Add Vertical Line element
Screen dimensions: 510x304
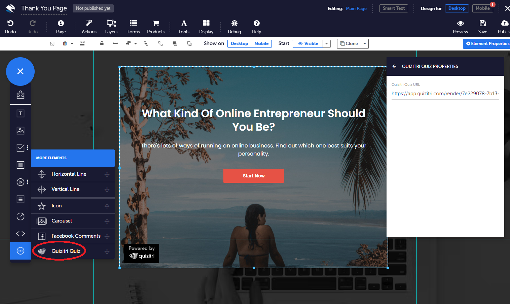[x=73, y=189]
